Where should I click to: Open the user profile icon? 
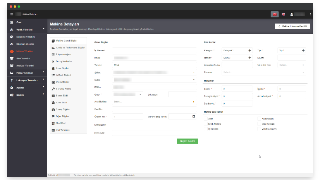[x=292, y=14]
